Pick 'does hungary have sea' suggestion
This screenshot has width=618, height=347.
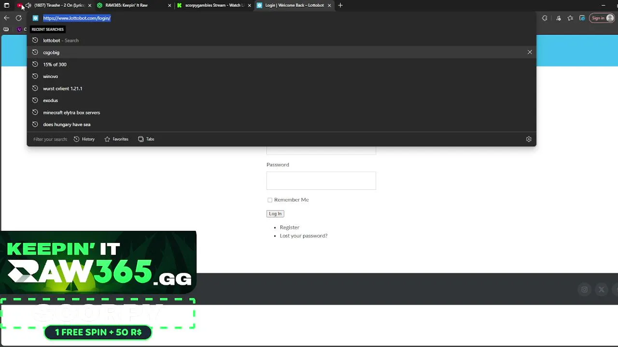281,124
